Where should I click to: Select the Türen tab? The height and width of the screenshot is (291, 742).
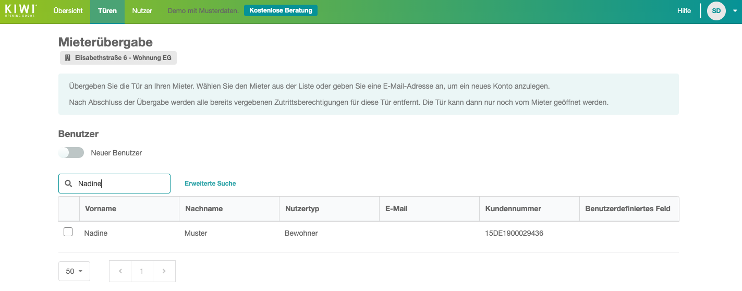pyautogui.click(x=107, y=11)
